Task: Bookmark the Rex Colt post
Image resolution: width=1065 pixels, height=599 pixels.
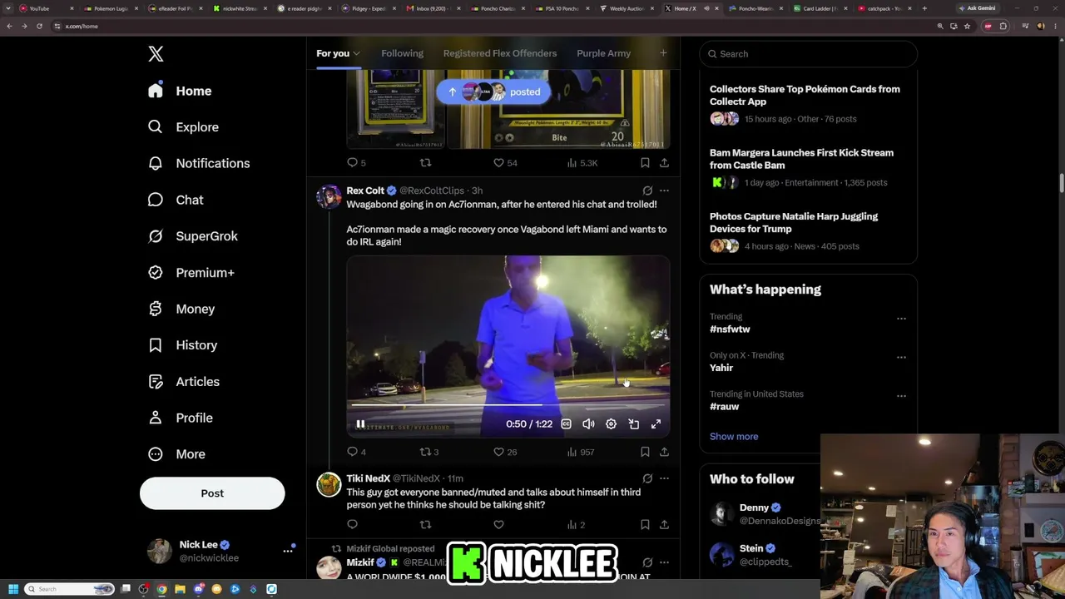Action: pyautogui.click(x=645, y=452)
